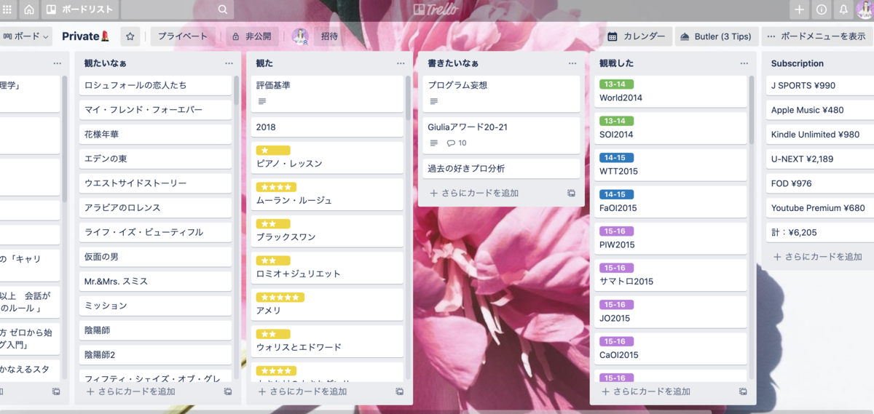Open the 観た list menu dots
Screen dimensions: 874x414
pyautogui.click(x=401, y=63)
